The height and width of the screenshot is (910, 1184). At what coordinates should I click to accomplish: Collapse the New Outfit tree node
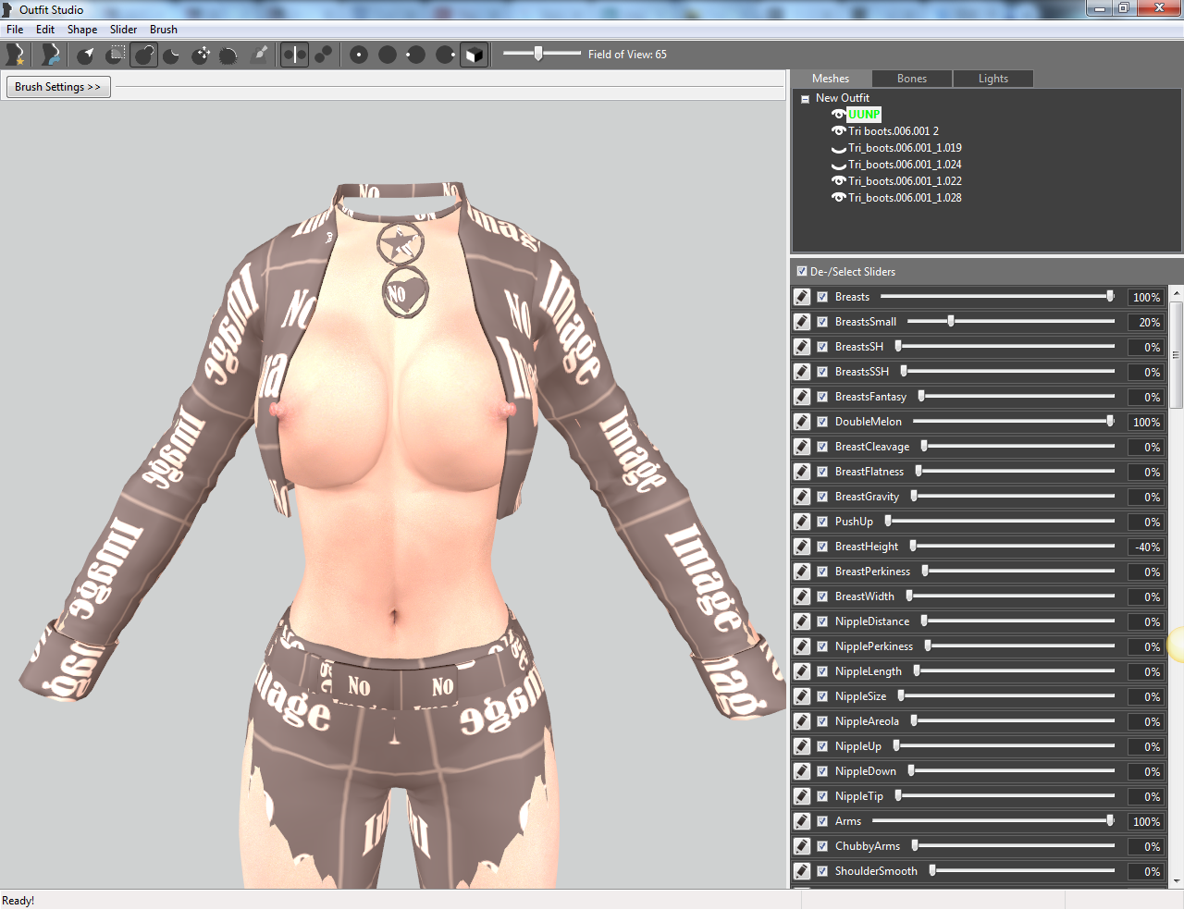coord(806,99)
